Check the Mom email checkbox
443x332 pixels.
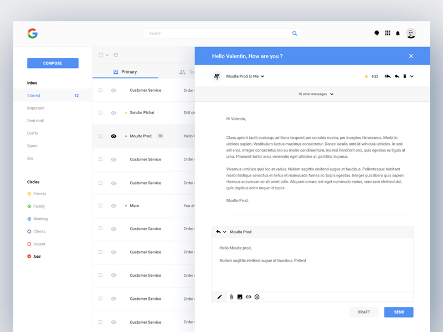[x=100, y=205]
